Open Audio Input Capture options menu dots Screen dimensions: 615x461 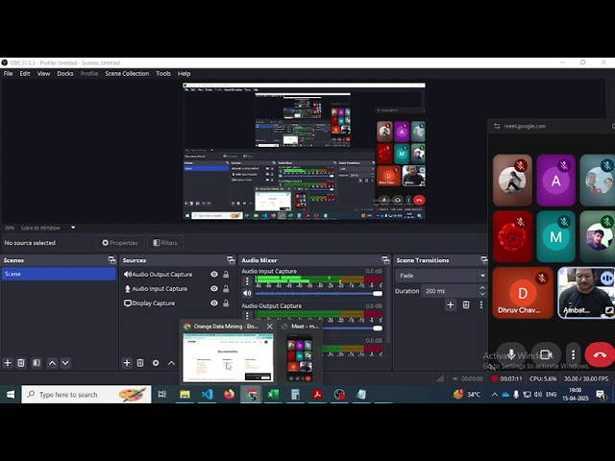point(247,281)
